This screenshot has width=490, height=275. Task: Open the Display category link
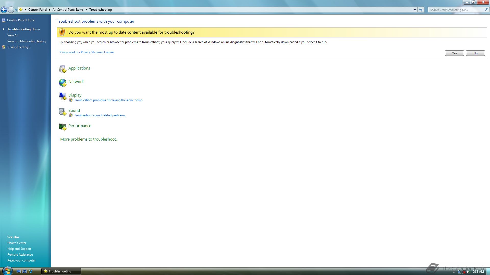75,95
